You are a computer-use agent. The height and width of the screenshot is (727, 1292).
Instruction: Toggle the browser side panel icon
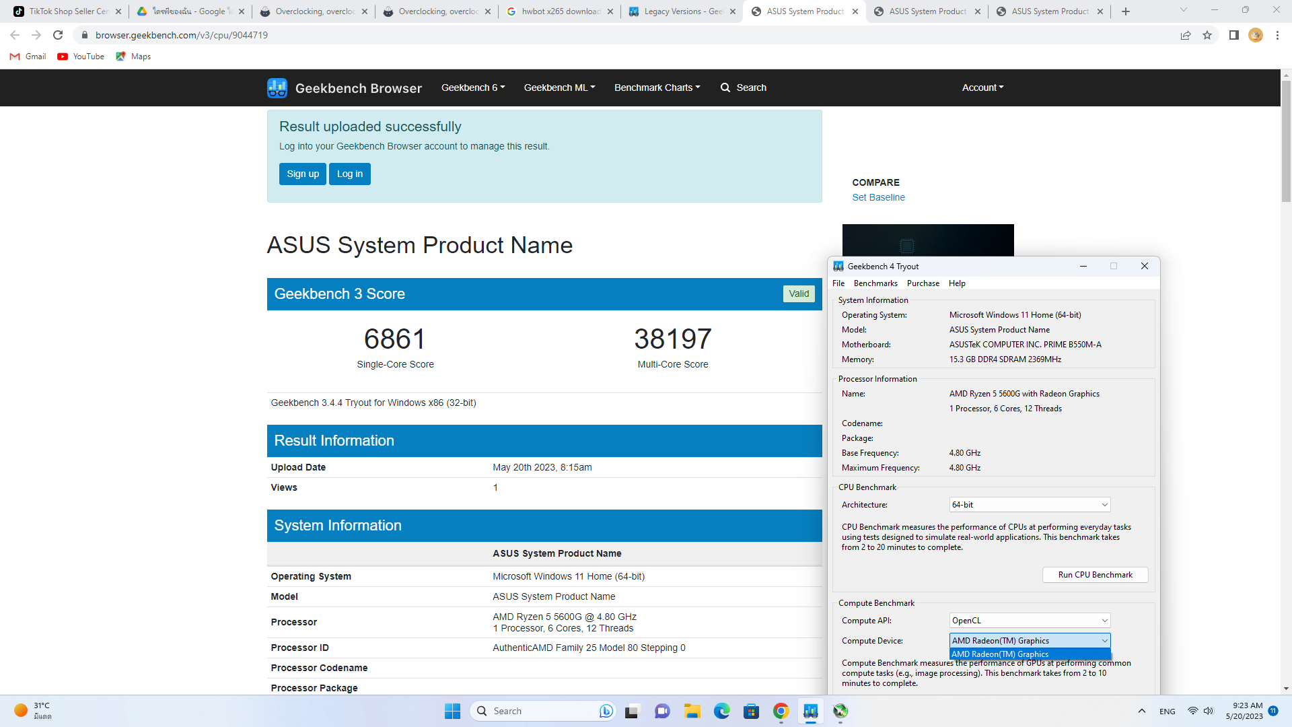(1233, 35)
